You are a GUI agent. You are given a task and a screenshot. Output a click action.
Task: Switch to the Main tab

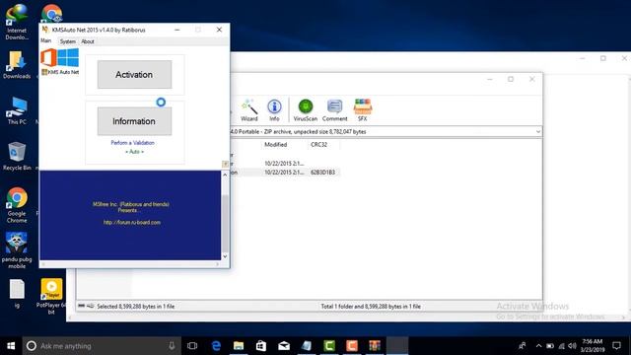[x=46, y=41]
